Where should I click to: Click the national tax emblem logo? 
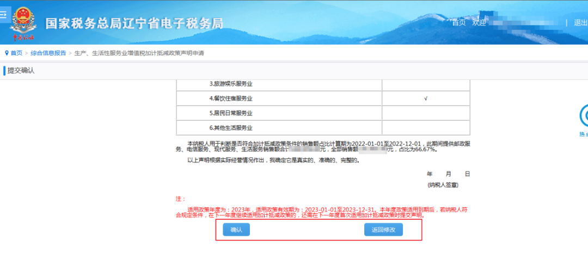(x=22, y=20)
